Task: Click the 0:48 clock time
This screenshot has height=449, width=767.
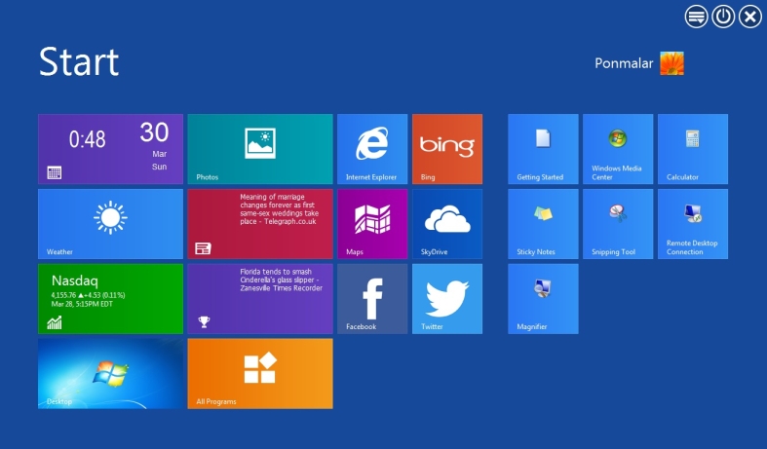Action: [x=87, y=139]
